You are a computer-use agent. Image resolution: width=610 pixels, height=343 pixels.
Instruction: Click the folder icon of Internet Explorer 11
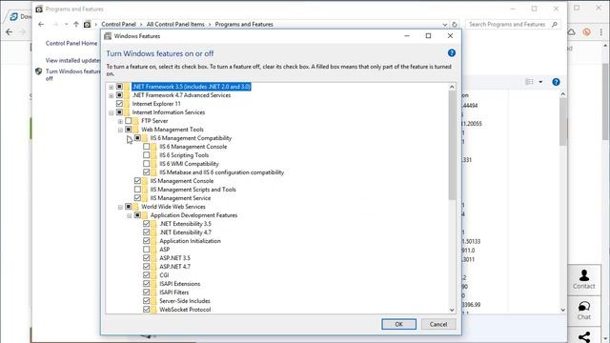pyautogui.click(x=127, y=104)
